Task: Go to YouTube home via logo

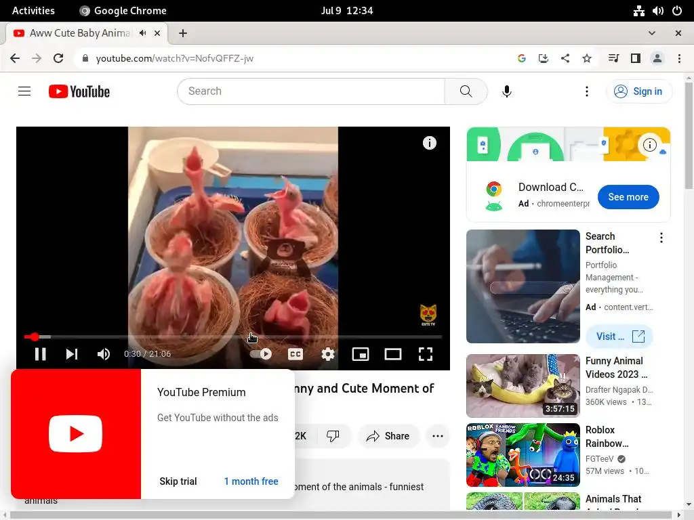Action: click(x=79, y=91)
